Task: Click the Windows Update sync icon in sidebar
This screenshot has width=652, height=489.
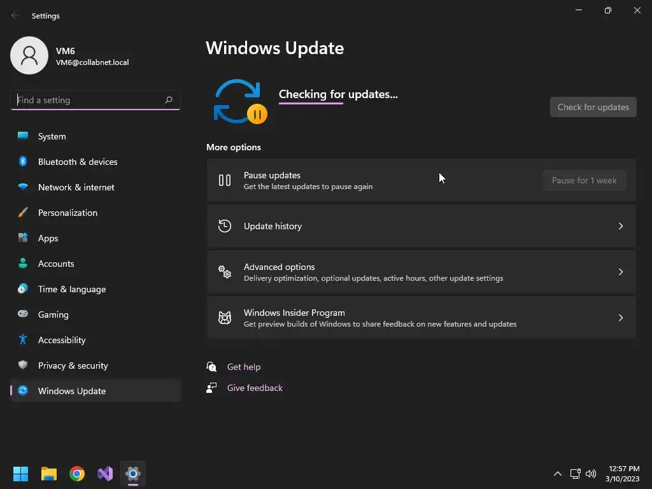Action: (23, 390)
